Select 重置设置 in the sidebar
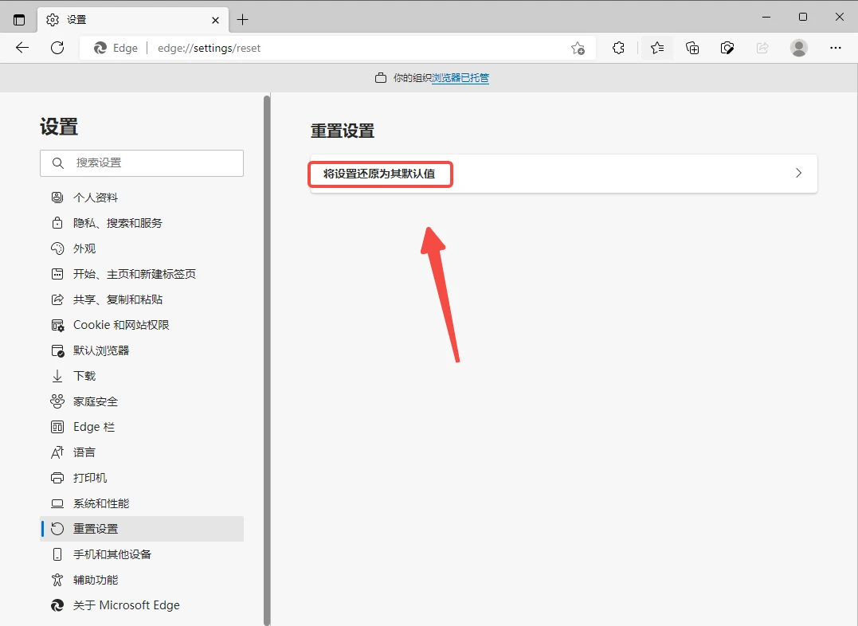Image resolution: width=858 pixels, height=626 pixels. (142, 529)
